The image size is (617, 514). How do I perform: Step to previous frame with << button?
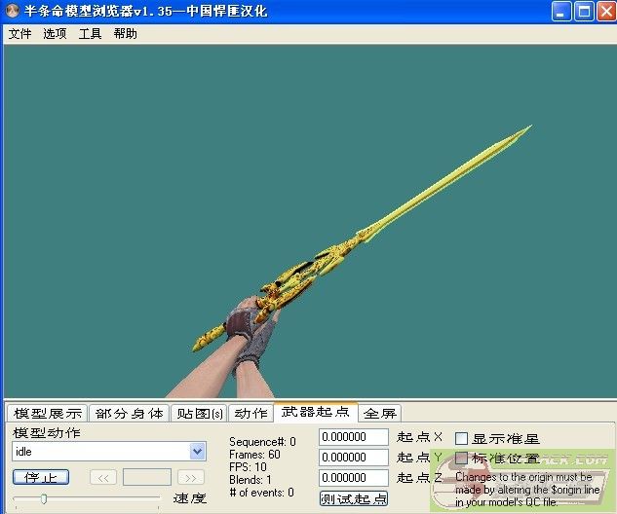pos(103,478)
